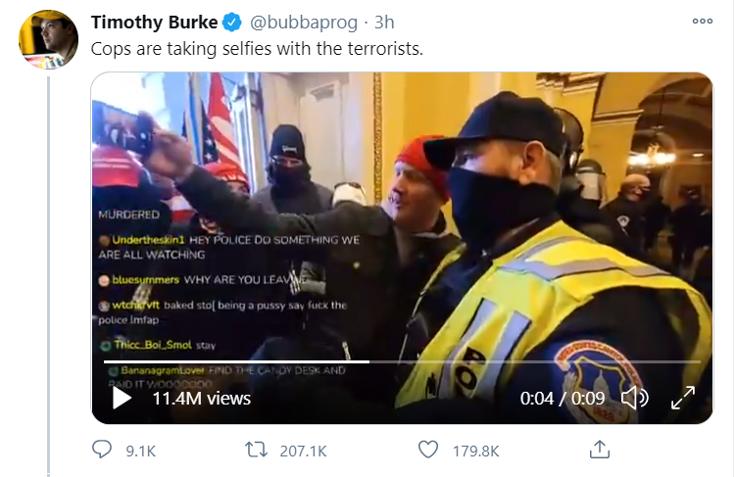Click the 207.1K retweets count
Viewport: 736px width, 477px height.
tap(303, 452)
